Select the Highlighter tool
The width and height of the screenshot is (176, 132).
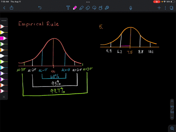tap(81, 8)
